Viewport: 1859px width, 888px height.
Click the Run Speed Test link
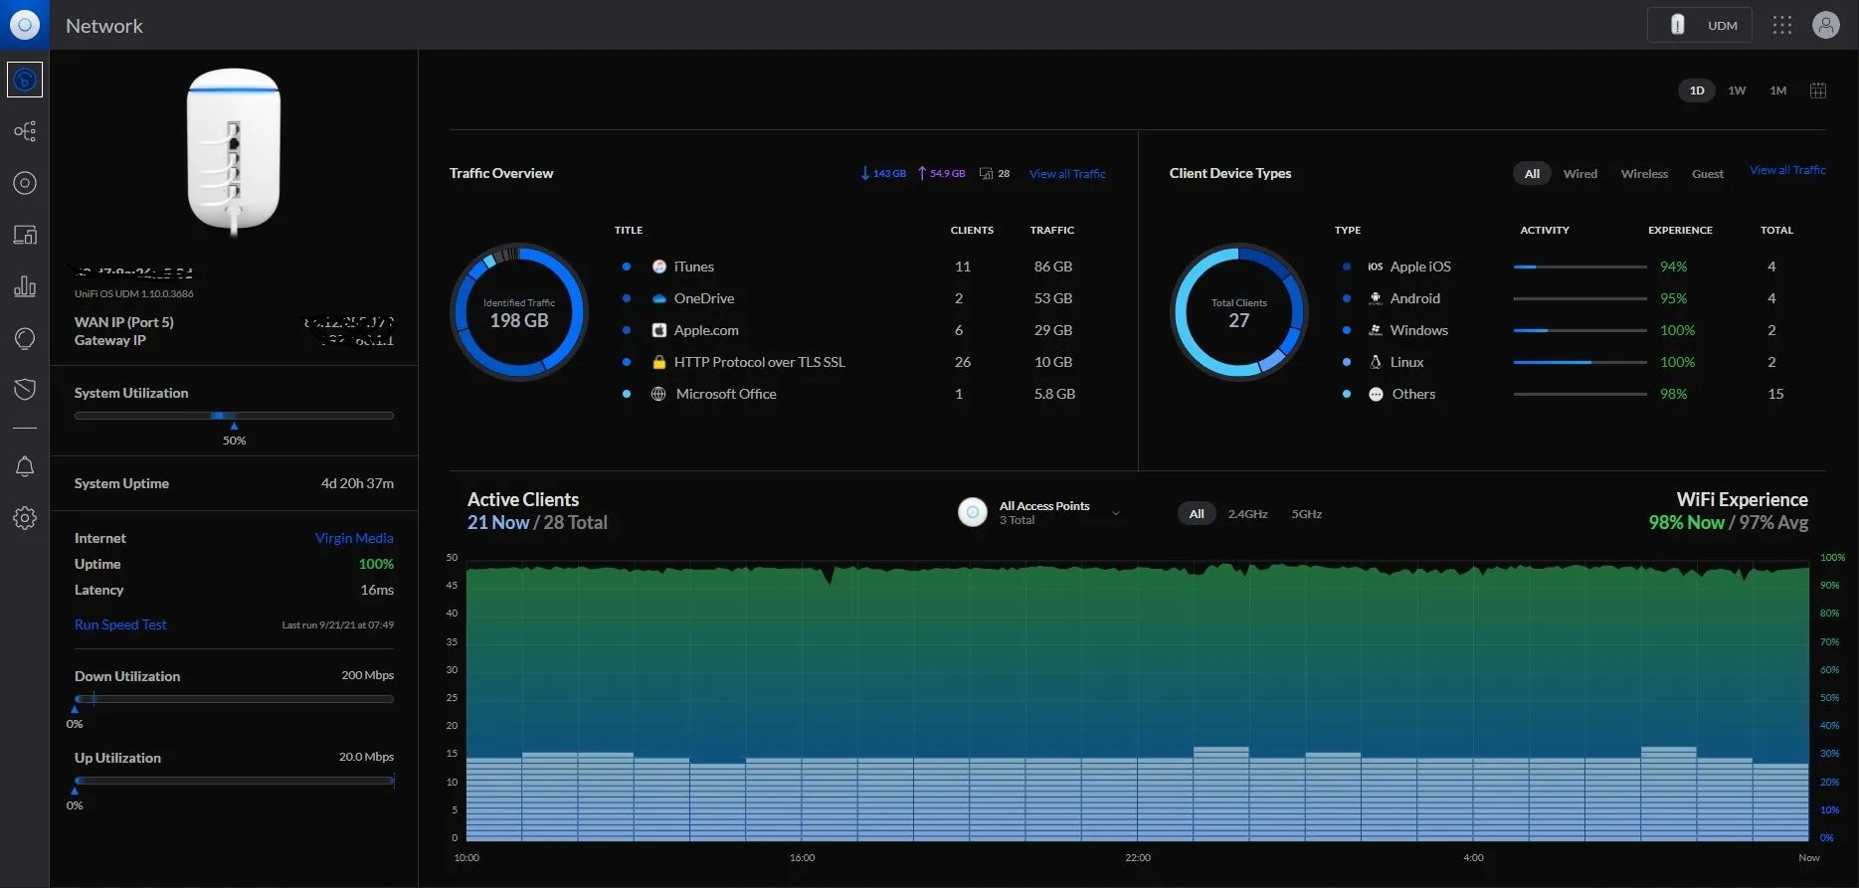pyautogui.click(x=120, y=624)
